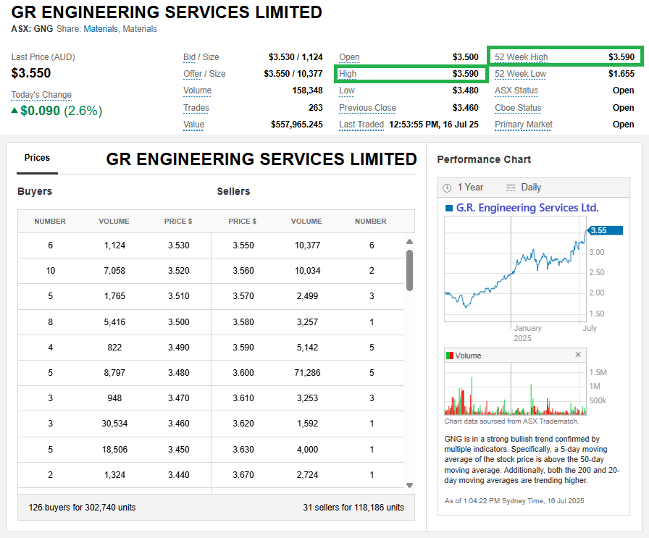
Task: Click the 52 Week High label
Action: coord(521,57)
